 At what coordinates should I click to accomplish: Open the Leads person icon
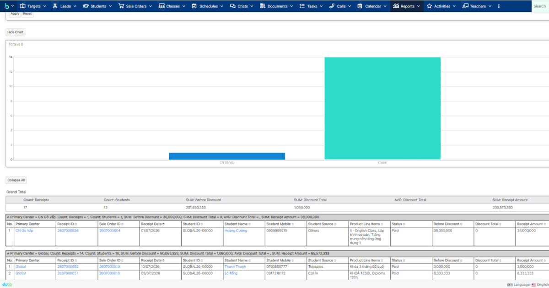pyautogui.click(x=55, y=6)
